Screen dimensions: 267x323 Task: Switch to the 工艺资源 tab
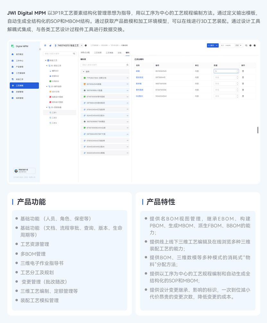click(x=98, y=53)
